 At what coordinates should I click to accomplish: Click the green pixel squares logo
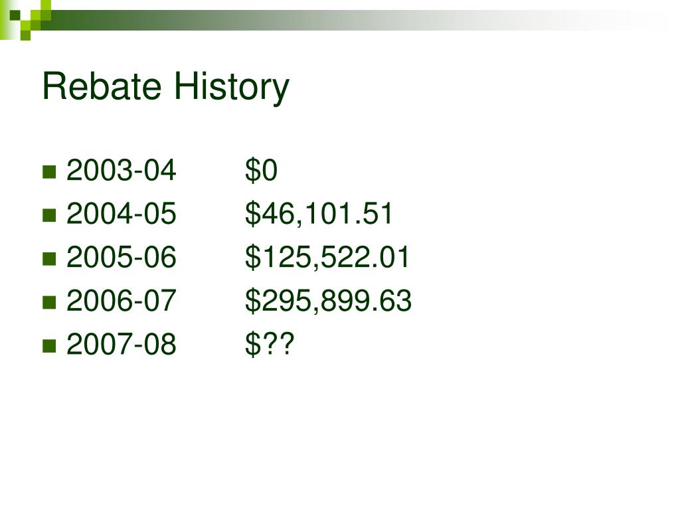pos(25,19)
